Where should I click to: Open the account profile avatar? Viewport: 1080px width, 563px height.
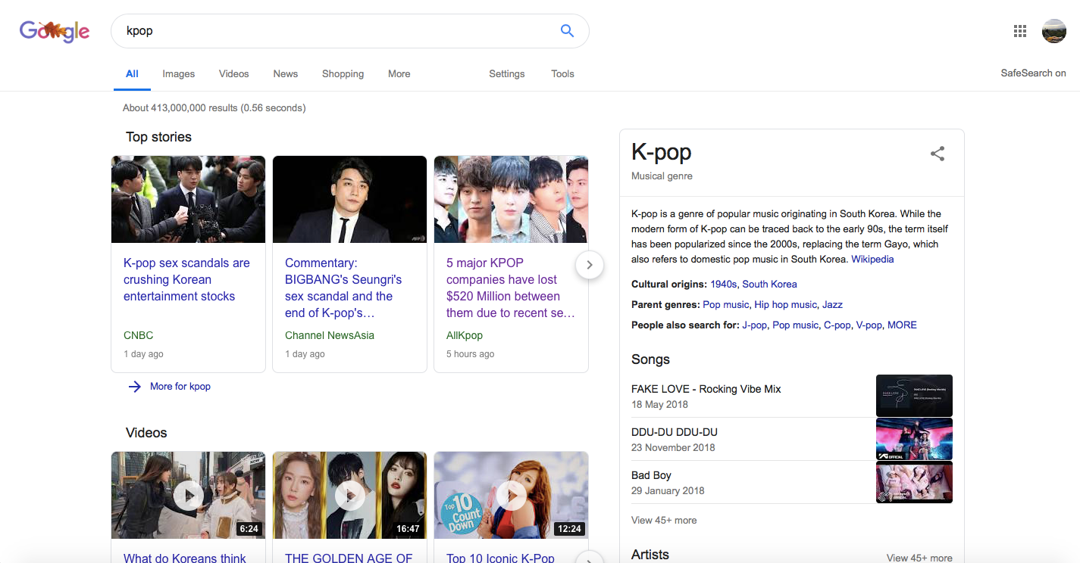(x=1054, y=31)
